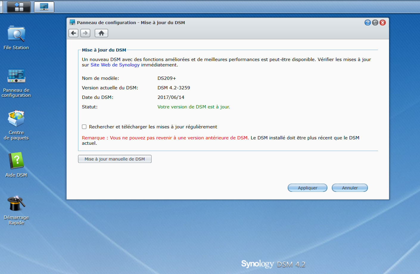
Task: Click the green up-to-date status message
Action: [x=194, y=107]
